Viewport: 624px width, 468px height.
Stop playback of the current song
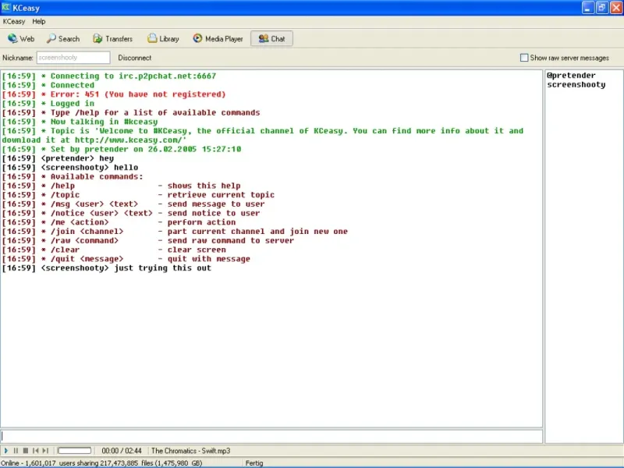pyautogui.click(x=25, y=451)
